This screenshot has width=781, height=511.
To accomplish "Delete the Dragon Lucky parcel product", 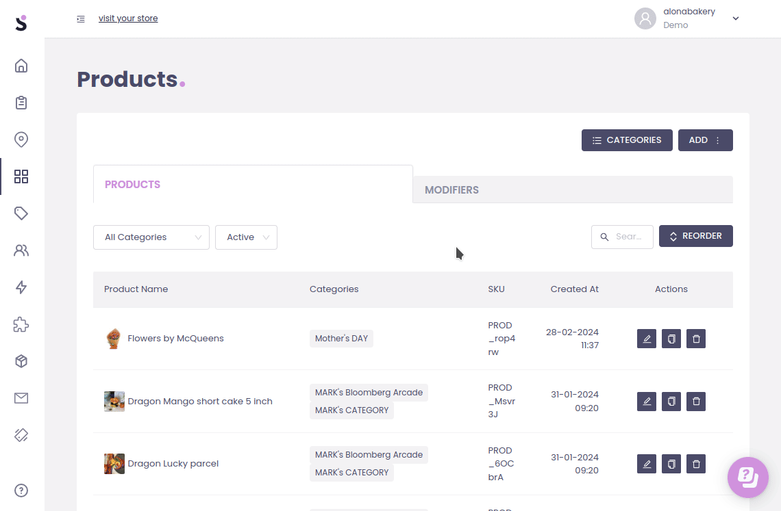I will pyautogui.click(x=696, y=464).
